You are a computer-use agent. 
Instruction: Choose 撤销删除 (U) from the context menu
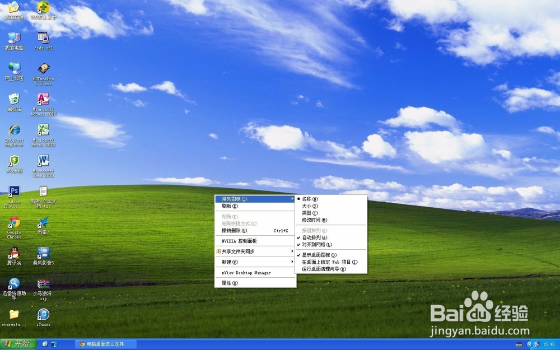point(255,231)
